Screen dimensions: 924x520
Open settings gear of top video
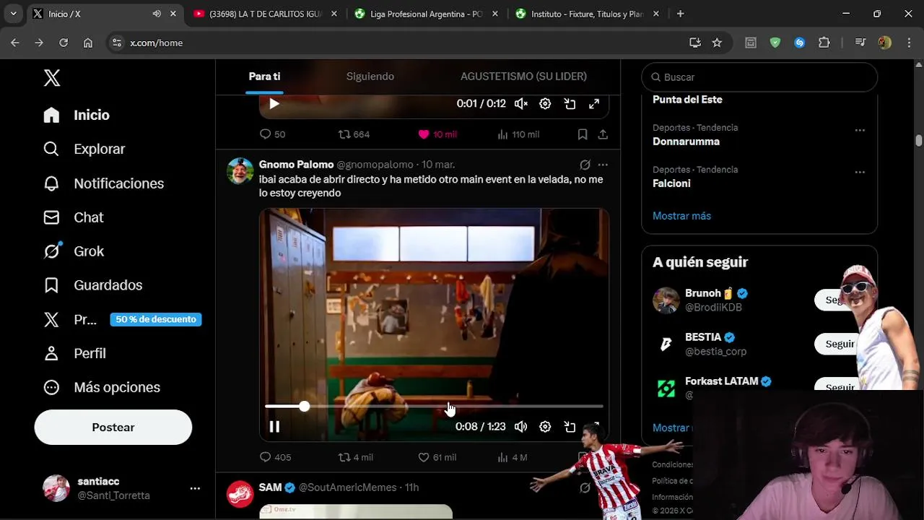(546, 104)
